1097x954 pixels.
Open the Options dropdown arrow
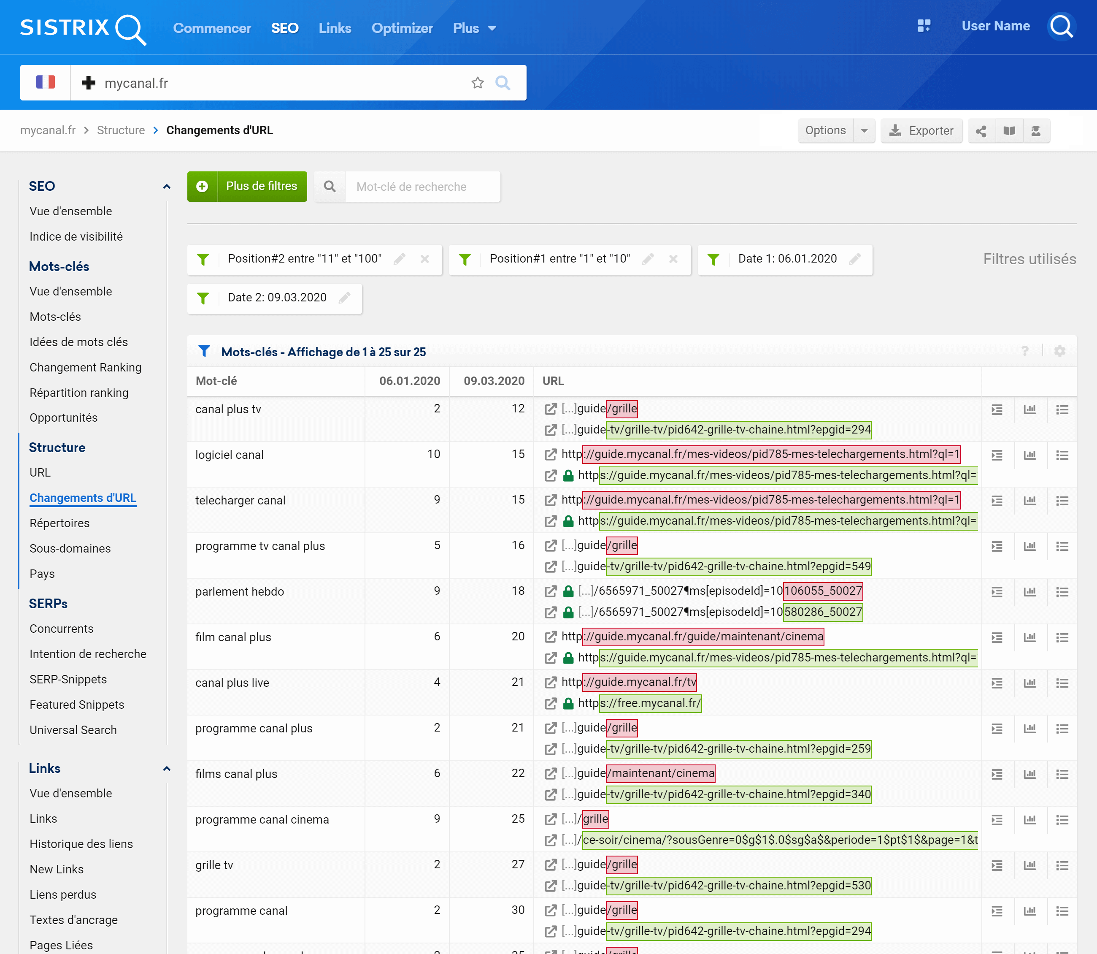864,131
